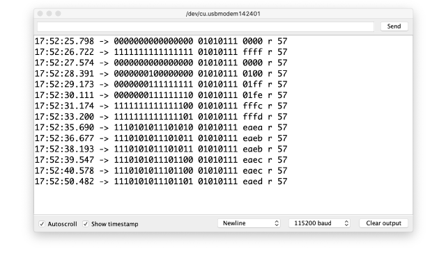Image resolution: width=446 pixels, height=267 pixels.
Task: Uncheck the Autoscroll checkbox
Action: point(42,224)
